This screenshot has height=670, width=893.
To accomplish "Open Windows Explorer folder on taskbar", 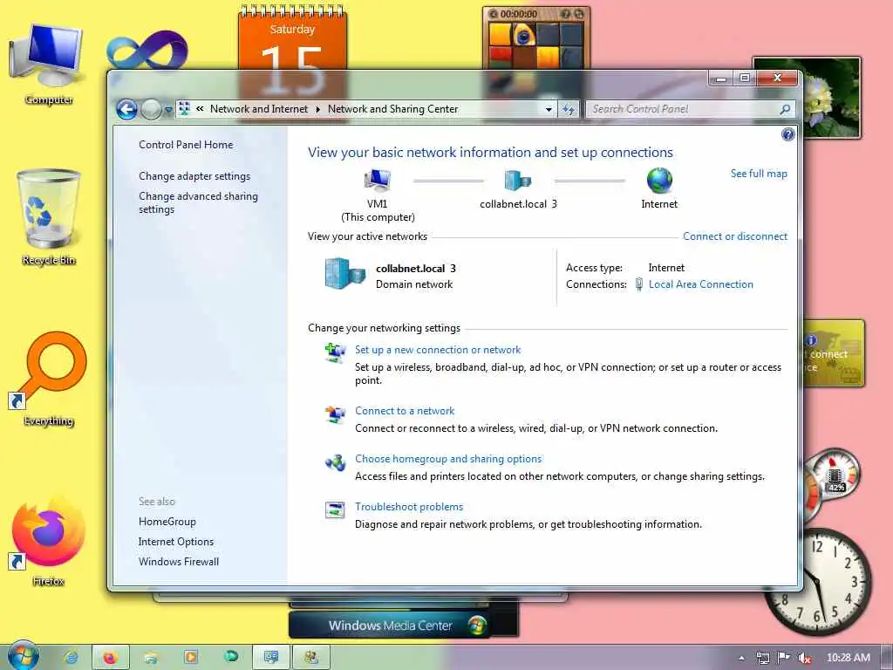I will (x=150, y=658).
